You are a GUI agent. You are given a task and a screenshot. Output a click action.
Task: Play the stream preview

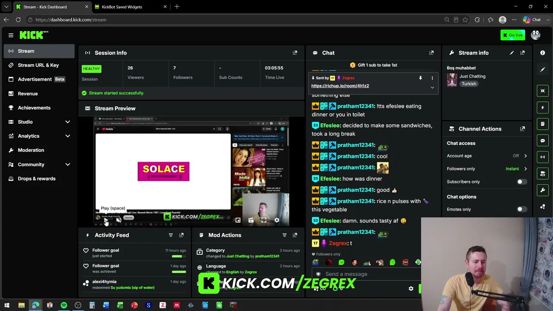[x=105, y=220]
